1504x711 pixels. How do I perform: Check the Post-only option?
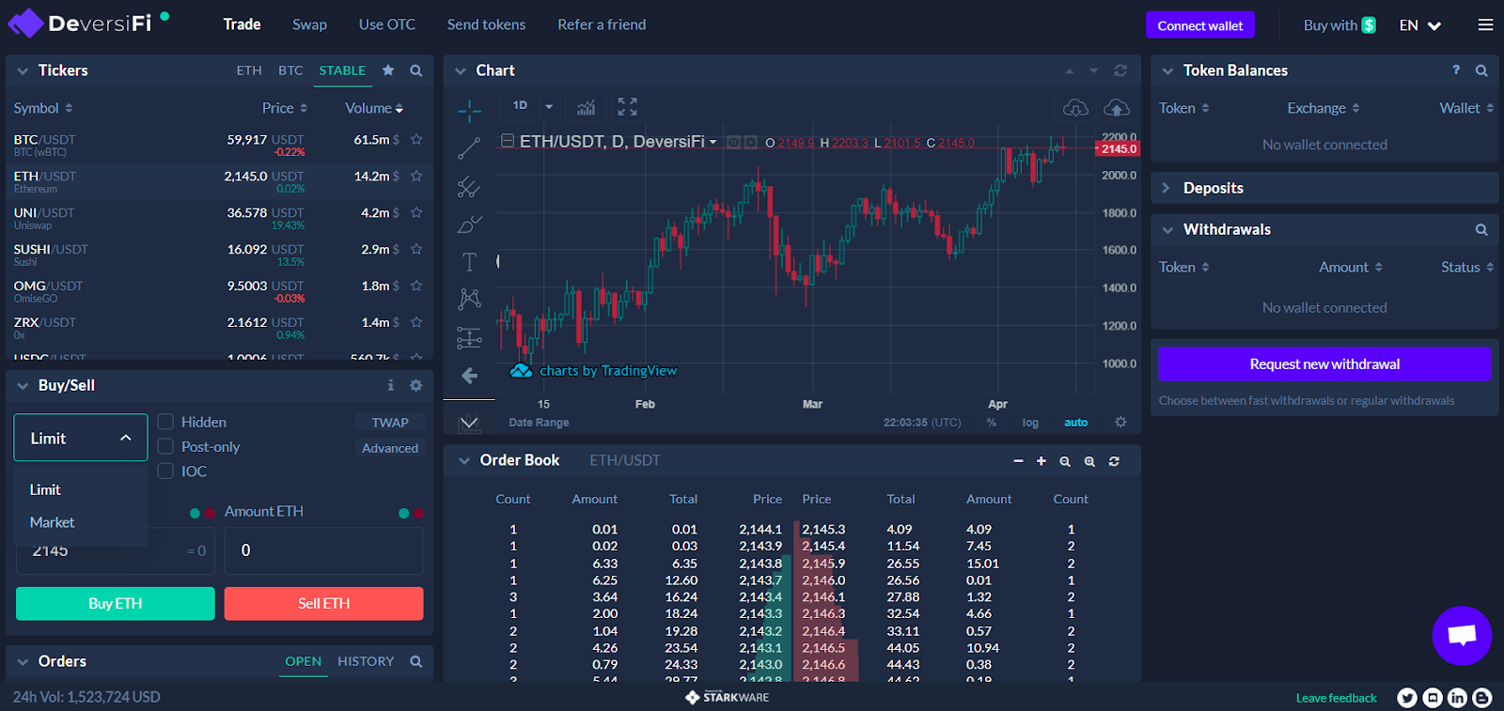coord(166,446)
